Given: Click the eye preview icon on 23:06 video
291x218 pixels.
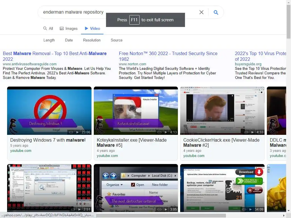Looking at the screenshot, I should pyautogui.click(x=71, y=132).
